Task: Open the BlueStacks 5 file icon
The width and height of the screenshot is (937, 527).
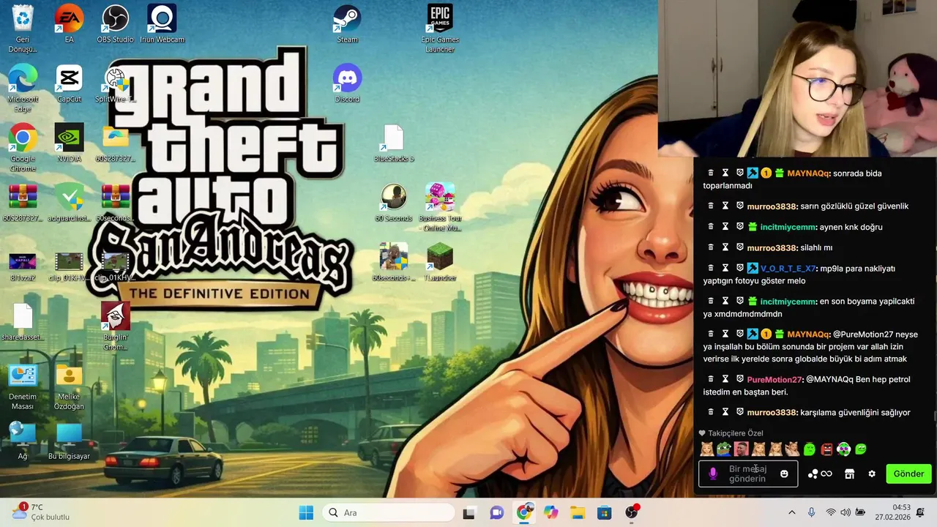Action: (x=394, y=143)
